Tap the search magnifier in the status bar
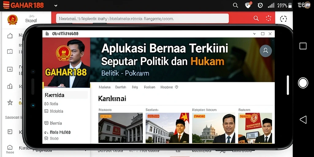Image resolution: width=314 pixels, height=157 pixels. coord(235,6)
